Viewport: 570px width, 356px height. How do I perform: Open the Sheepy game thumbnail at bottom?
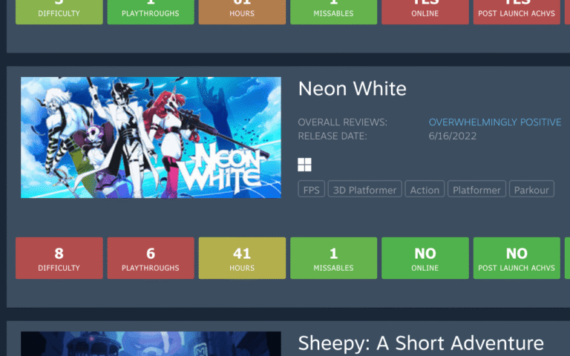(151, 343)
